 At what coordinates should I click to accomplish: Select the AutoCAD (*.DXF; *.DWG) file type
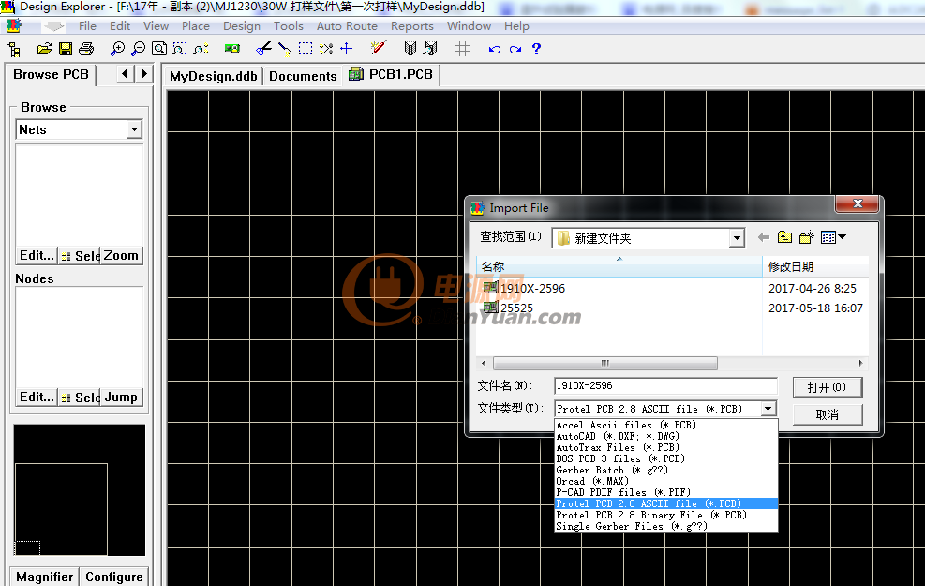tap(666, 436)
